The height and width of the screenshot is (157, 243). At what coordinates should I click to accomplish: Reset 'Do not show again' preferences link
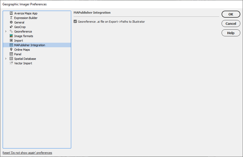[27, 153]
